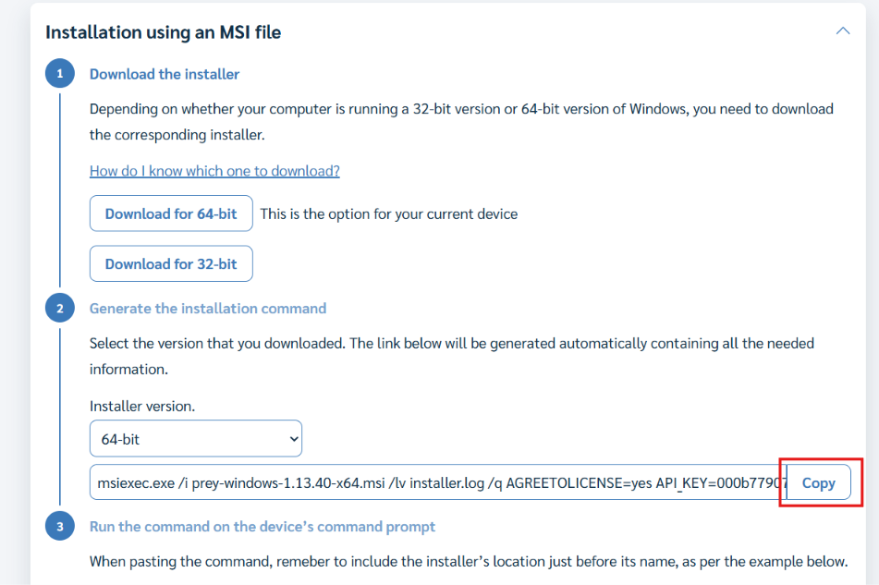Image resolution: width=879 pixels, height=585 pixels.
Task: Click the Download for 64-bit button
Action: pyautogui.click(x=171, y=213)
